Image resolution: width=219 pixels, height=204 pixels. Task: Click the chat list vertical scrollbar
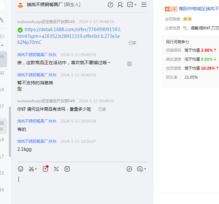click(10, 132)
